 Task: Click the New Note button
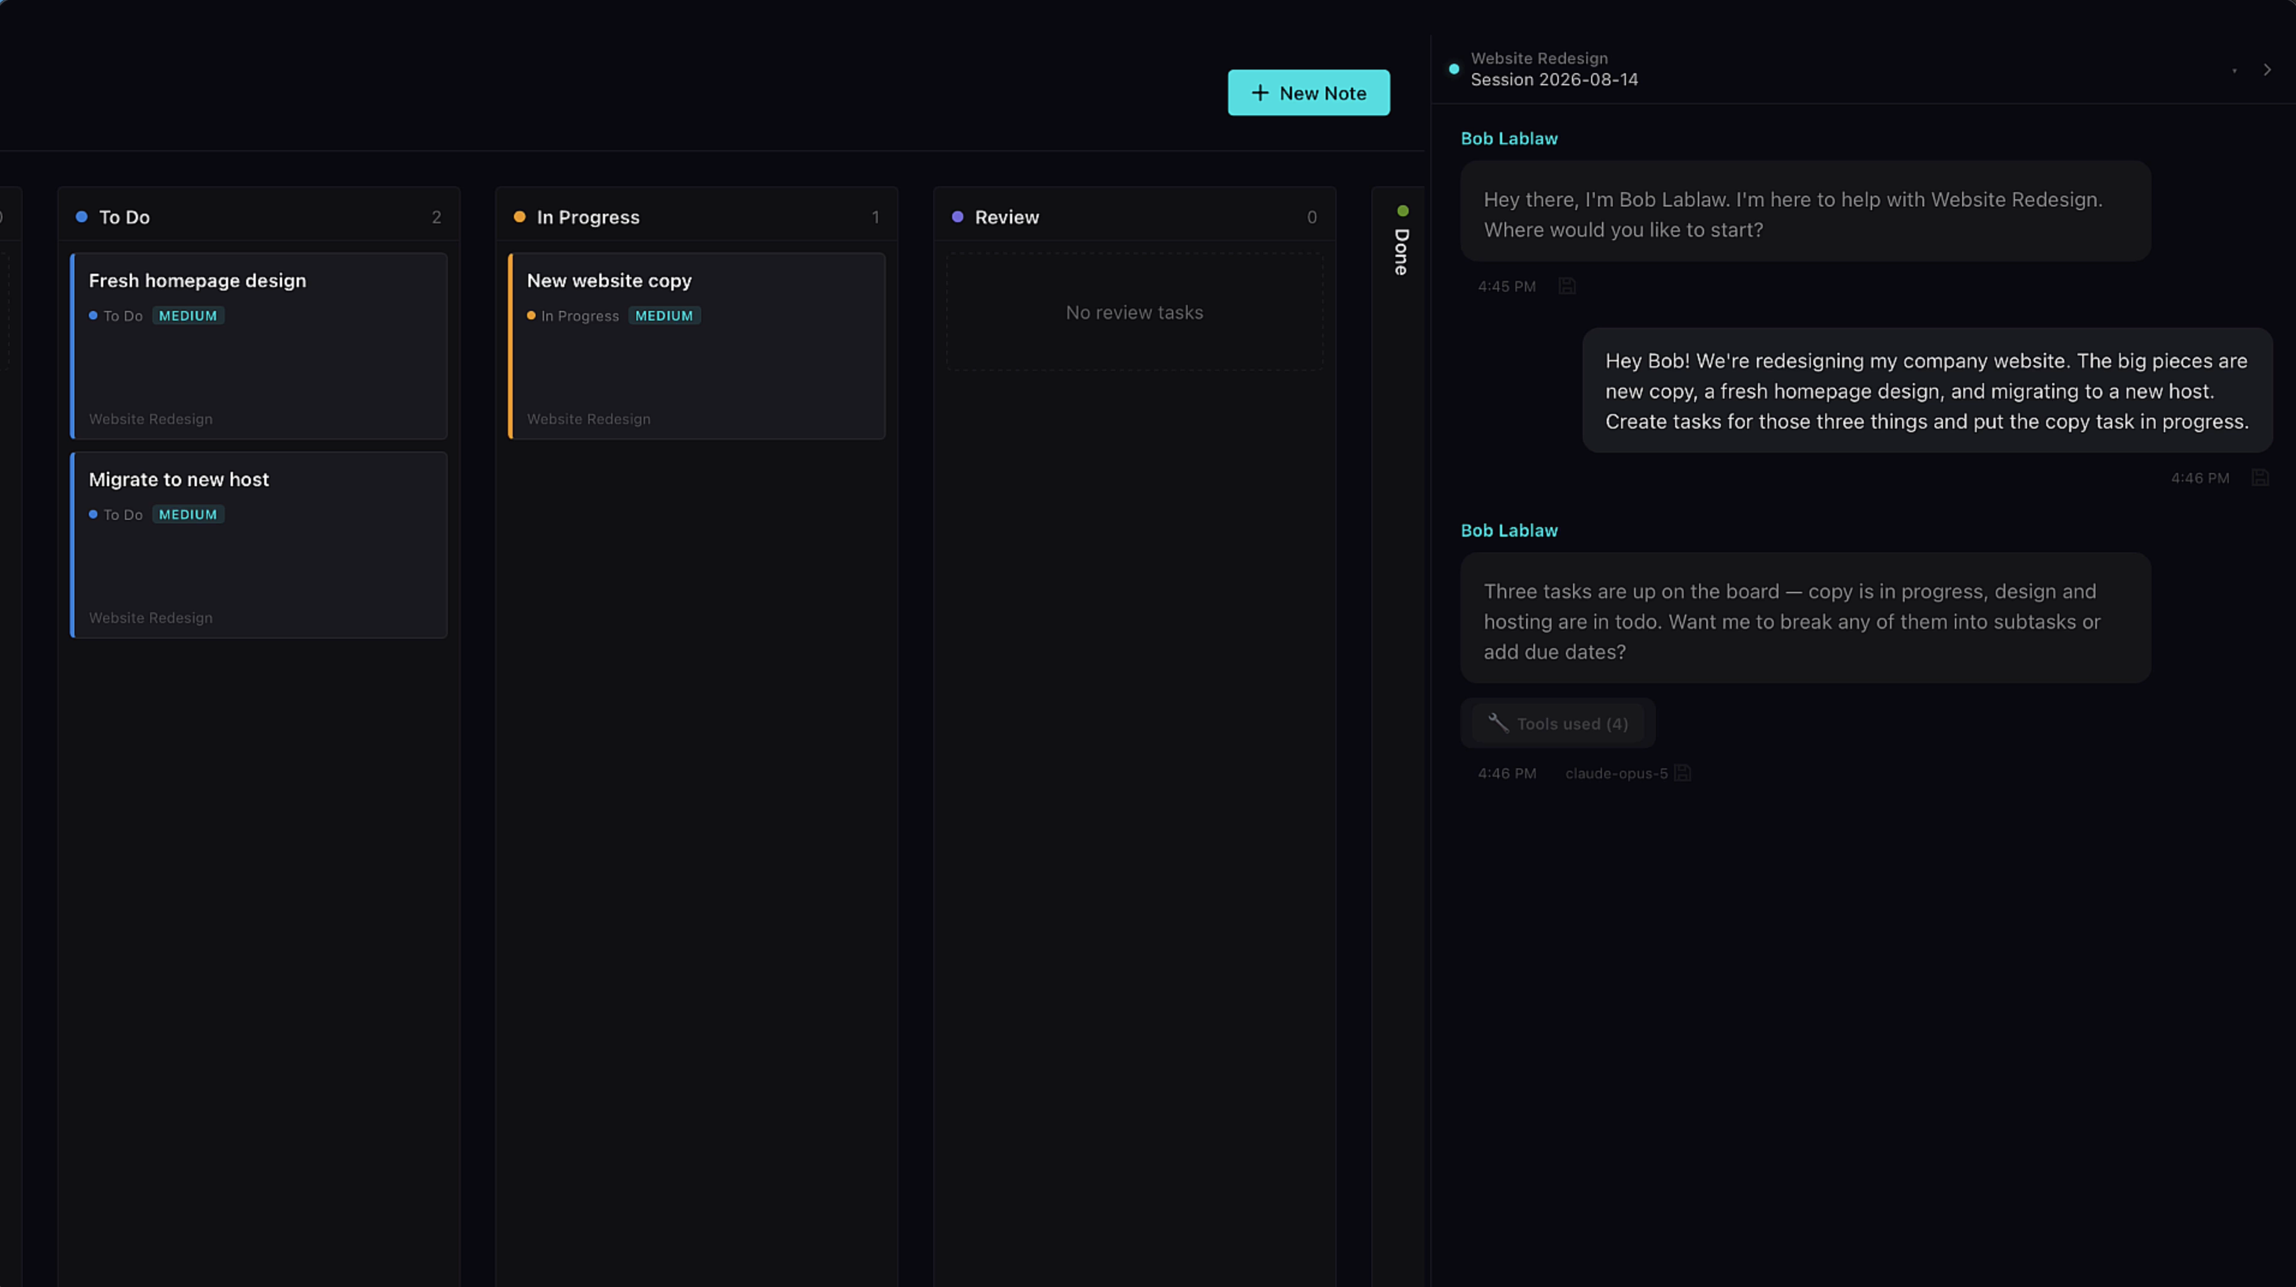(1308, 92)
